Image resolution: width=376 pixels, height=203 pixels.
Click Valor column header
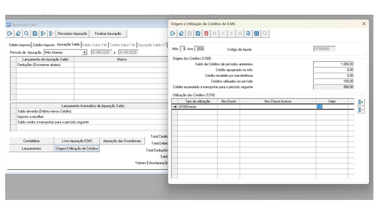click(332, 101)
